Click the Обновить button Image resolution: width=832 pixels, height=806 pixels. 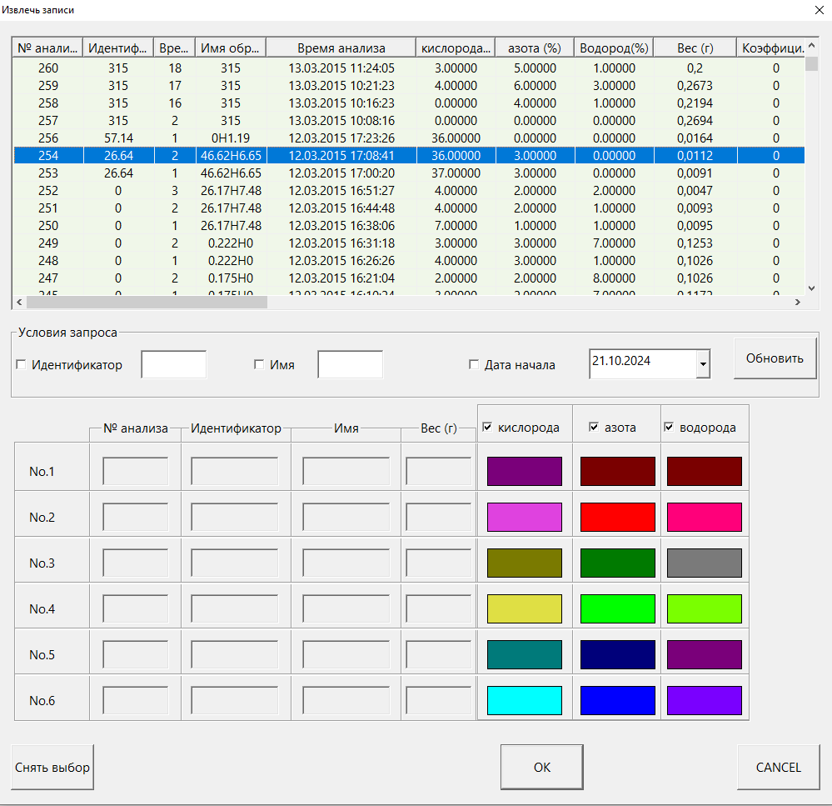775,358
